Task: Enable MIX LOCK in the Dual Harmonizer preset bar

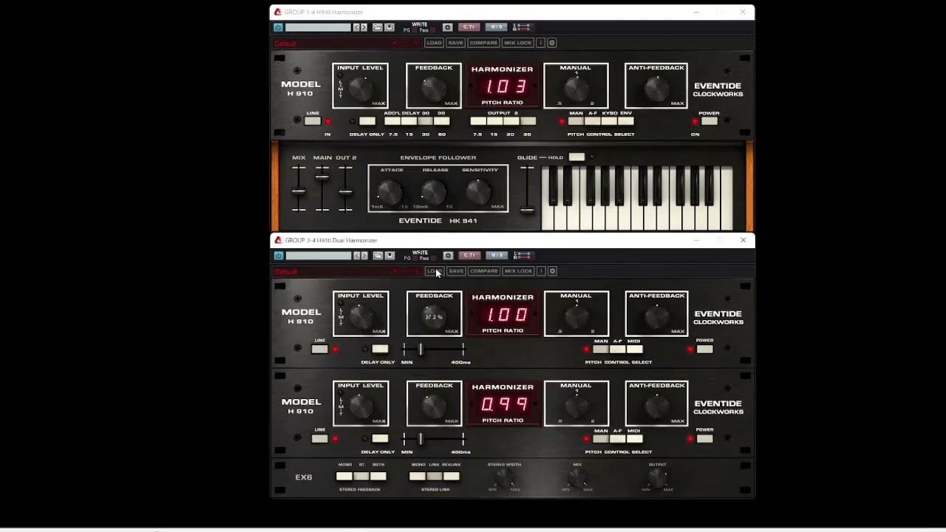Action: tap(519, 271)
